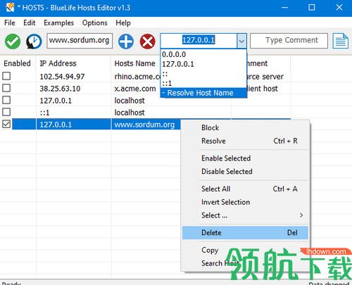Viewport: 352px width, 285px height.
Task: Click the selected row's 127.0.0.1 cell
Action: click(x=56, y=125)
